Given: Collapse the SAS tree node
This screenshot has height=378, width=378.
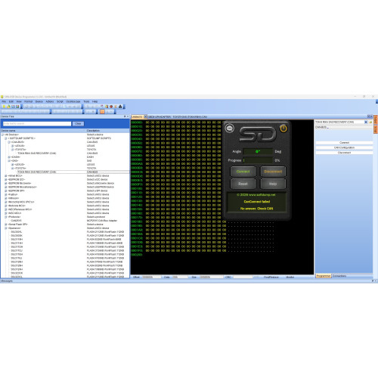Looking at the screenshot, I should coord(9,161).
